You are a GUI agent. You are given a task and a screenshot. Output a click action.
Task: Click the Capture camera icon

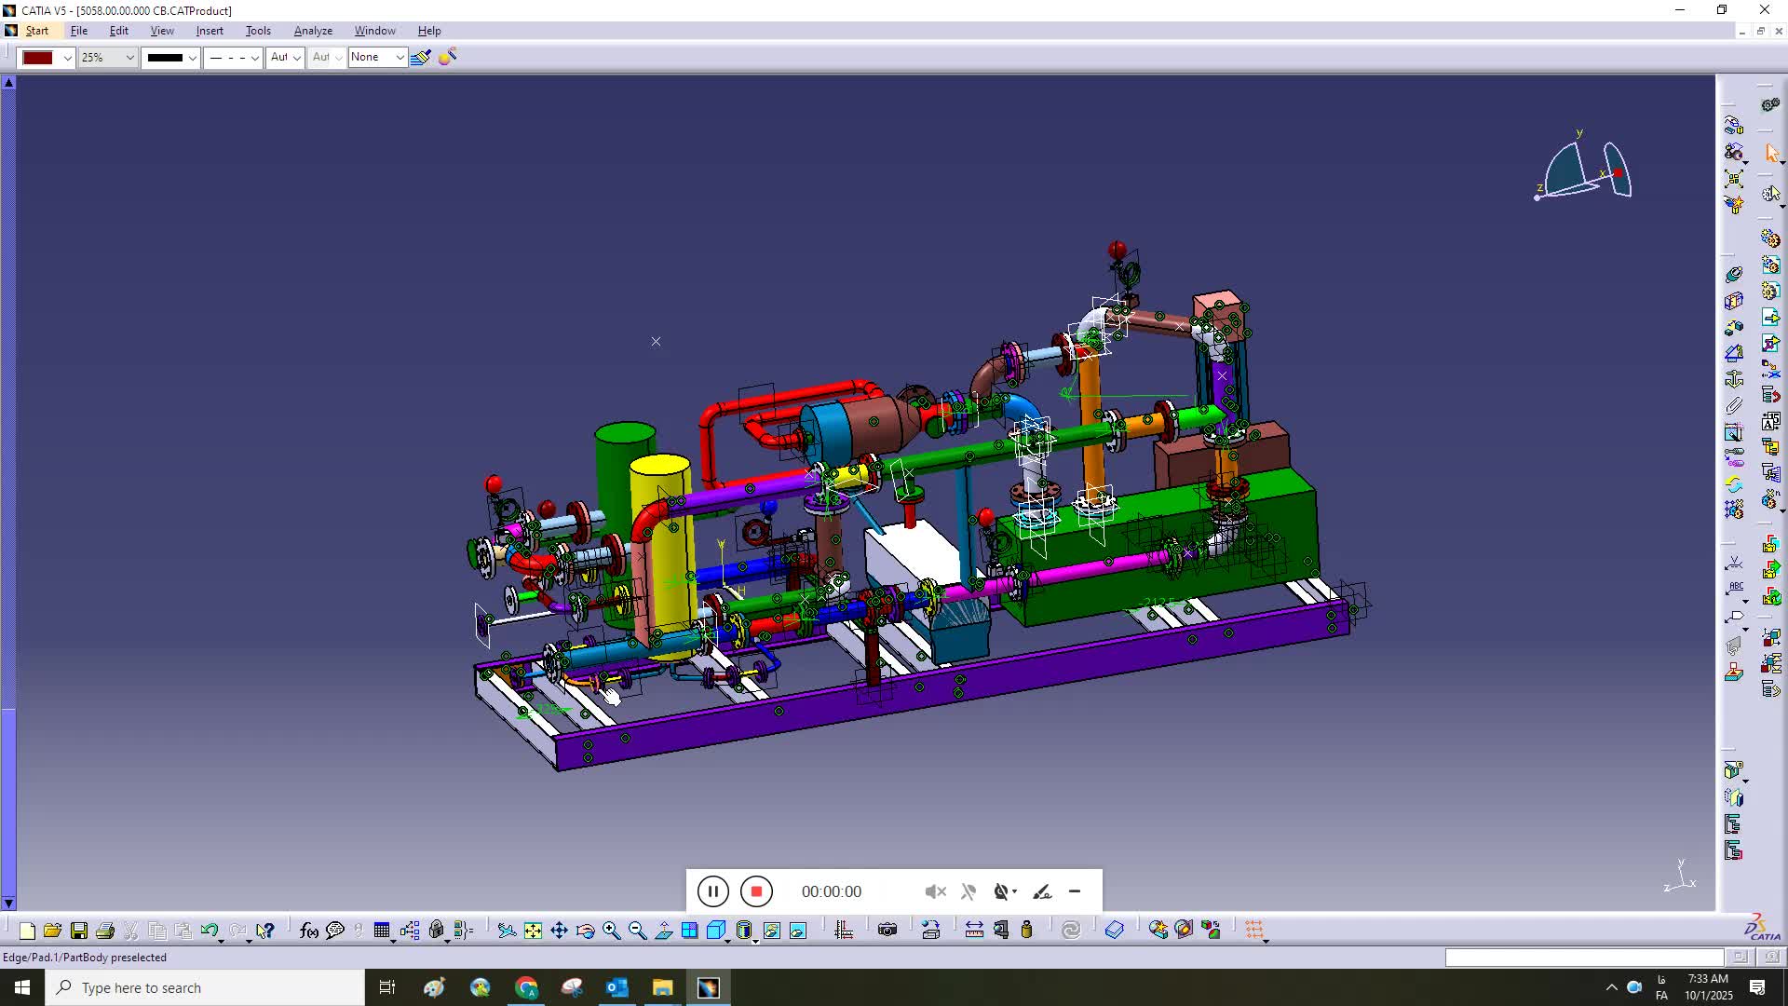[887, 930]
